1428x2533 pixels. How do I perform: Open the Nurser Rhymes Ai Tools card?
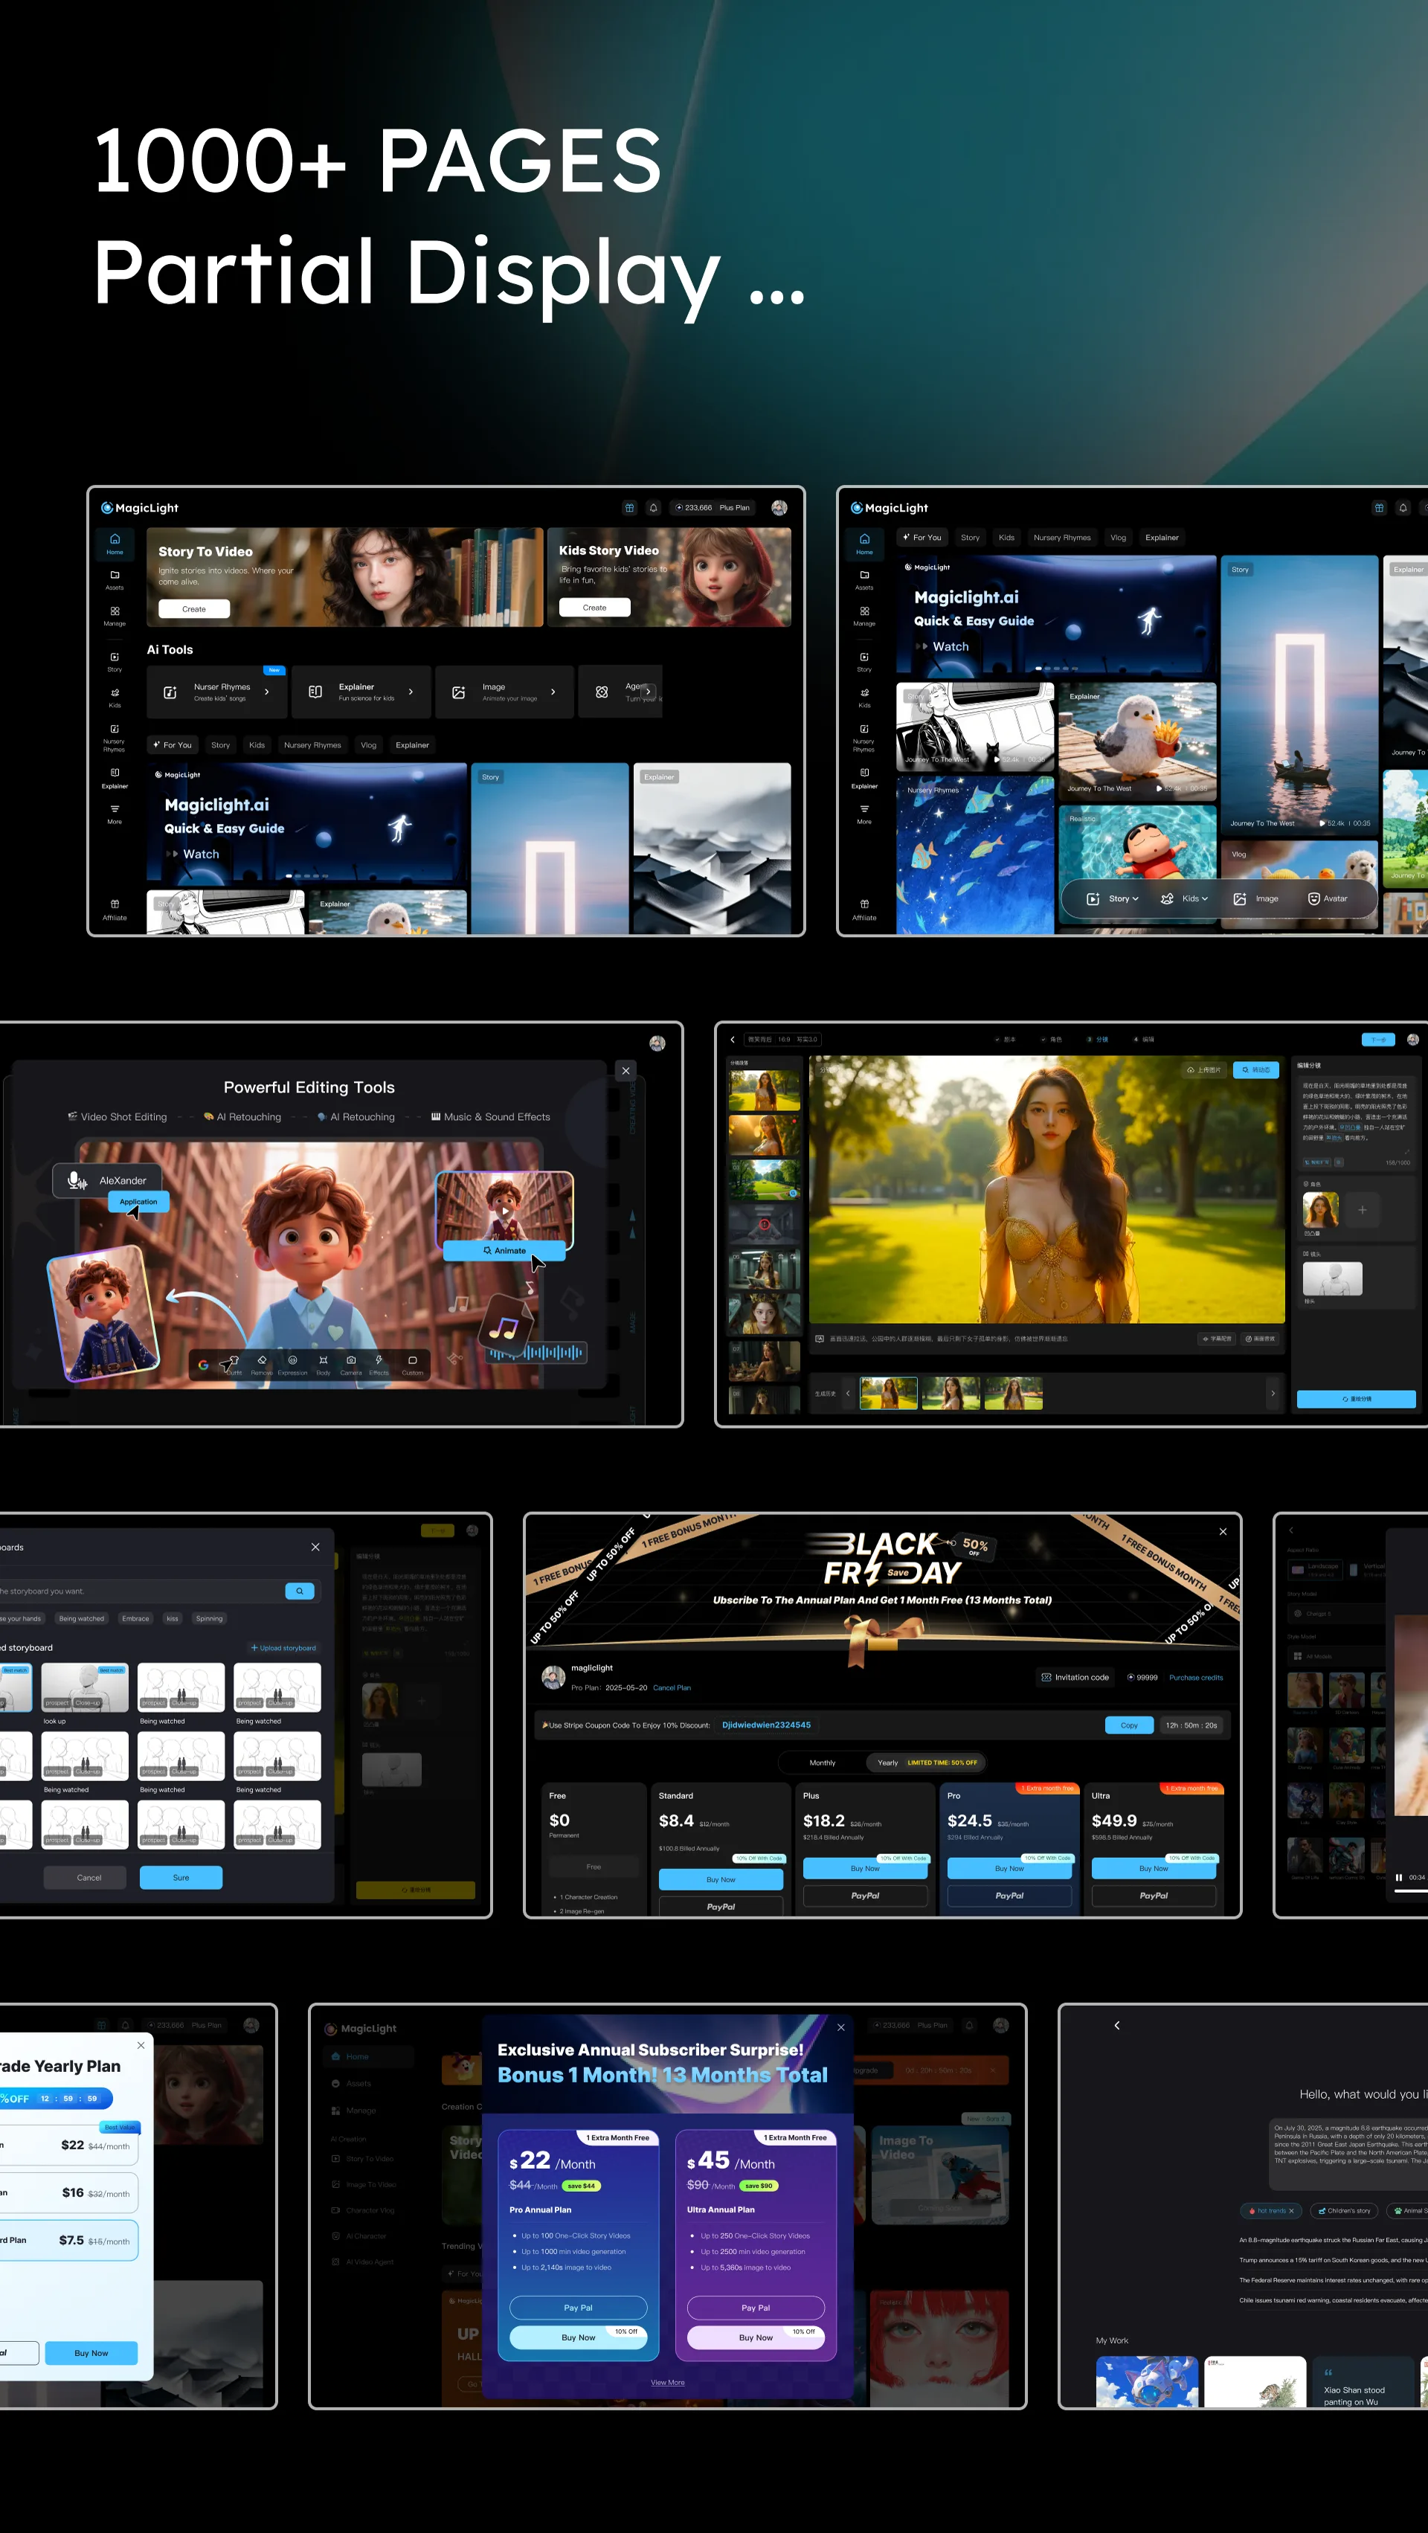coord(216,692)
